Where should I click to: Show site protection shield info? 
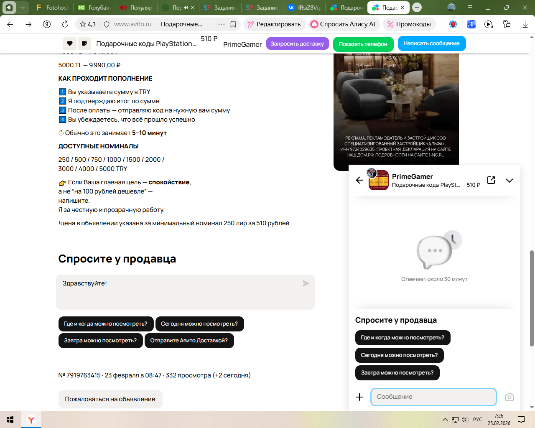pos(107,24)
